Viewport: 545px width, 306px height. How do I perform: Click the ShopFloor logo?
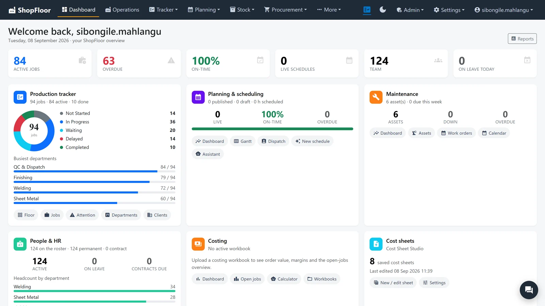[x=30, y=10]
